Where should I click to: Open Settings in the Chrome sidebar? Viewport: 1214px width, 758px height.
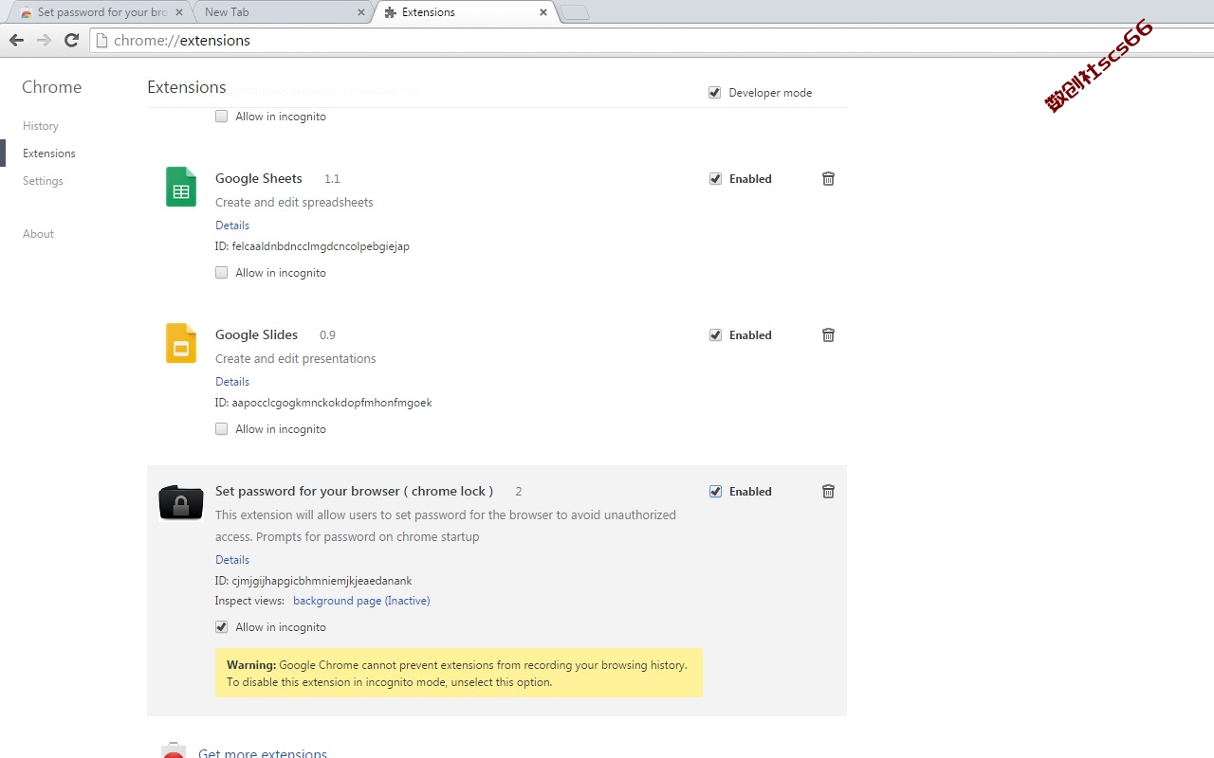[x=43, y=180]
